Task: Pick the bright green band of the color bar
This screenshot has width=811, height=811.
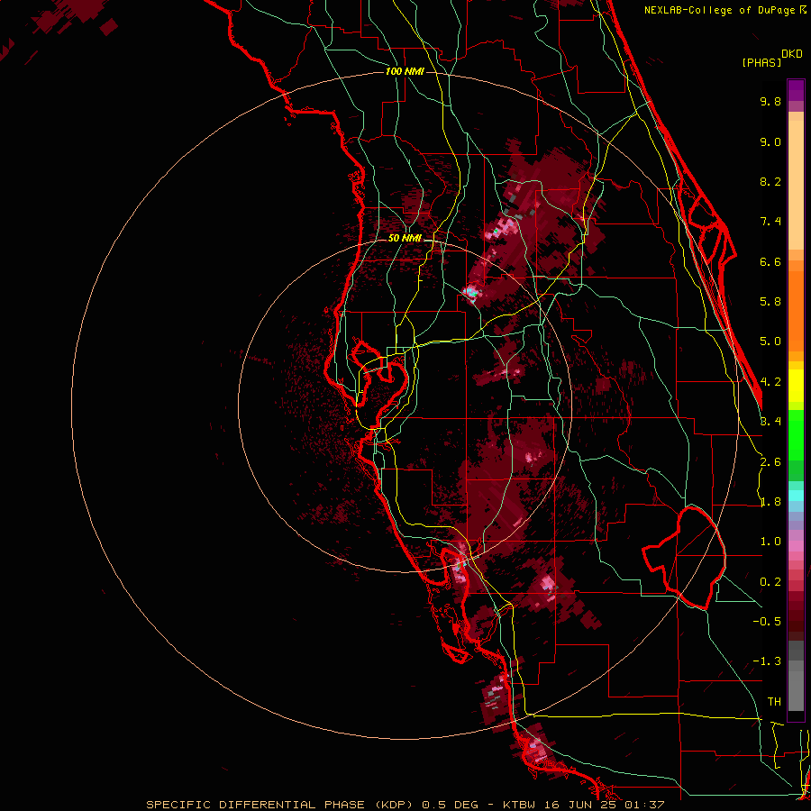Action: (x=796, y=436)
